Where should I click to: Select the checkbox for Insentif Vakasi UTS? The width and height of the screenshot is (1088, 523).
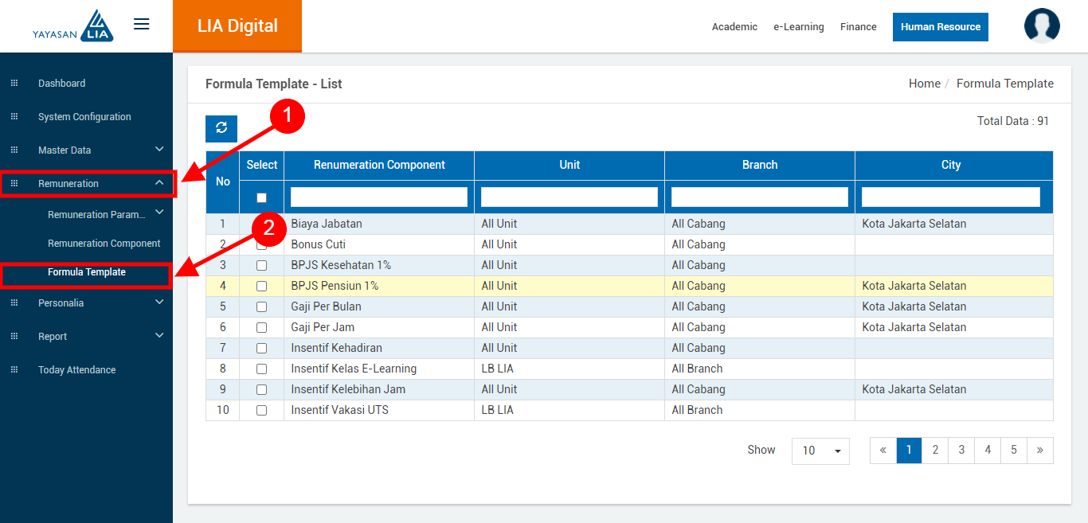tap(261, 410)
